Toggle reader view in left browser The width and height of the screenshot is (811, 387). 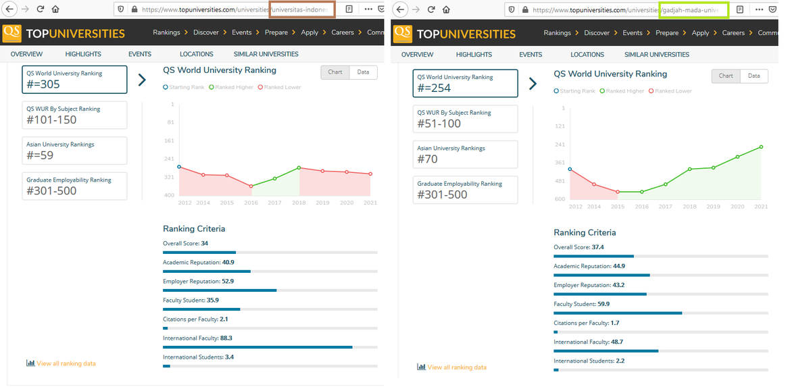pos(349,9)
